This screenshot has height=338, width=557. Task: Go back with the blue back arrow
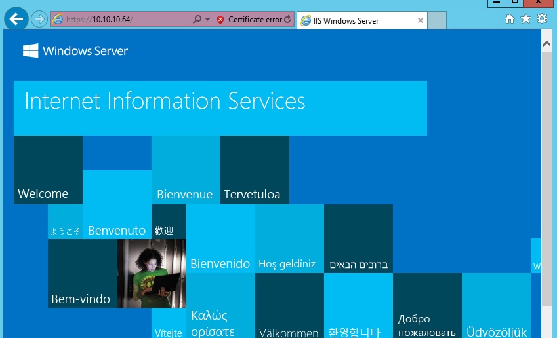pos(16,19)
